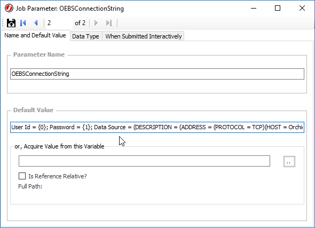Minimize the Job Parameter window
Image resolution: width=315 pixels, height=228 pixels.
click(254, 8)
